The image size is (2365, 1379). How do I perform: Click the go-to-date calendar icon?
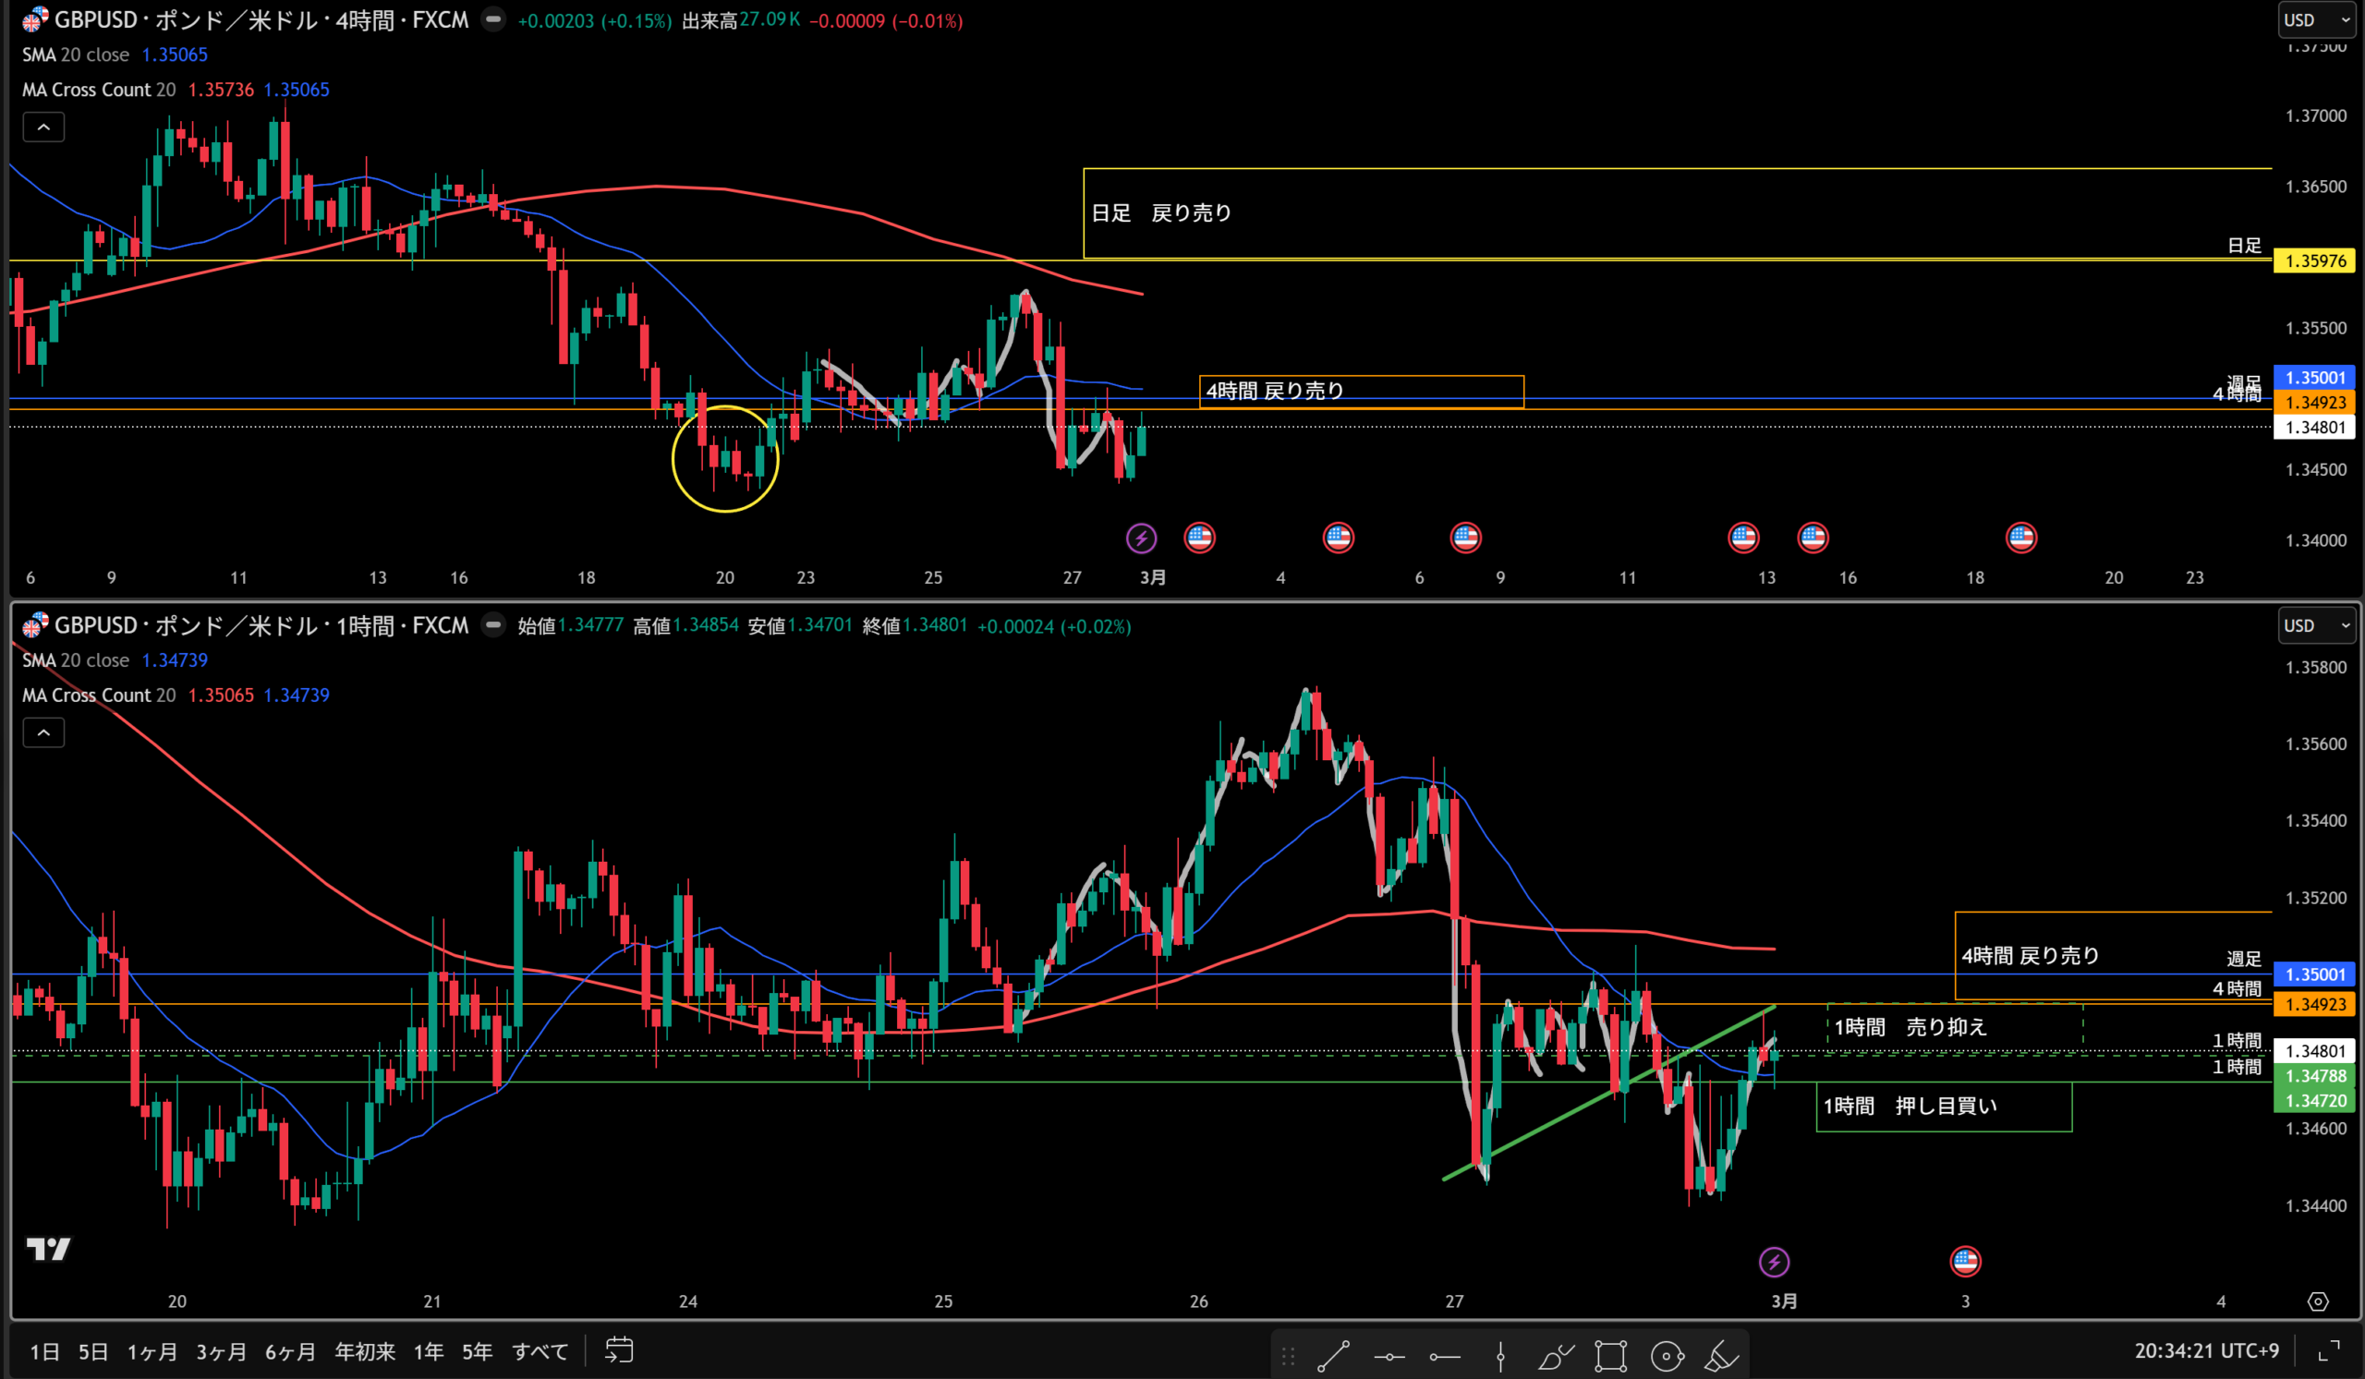619,1351
